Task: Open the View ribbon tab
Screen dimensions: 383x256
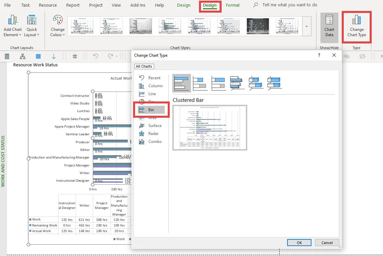Action: 116,5
